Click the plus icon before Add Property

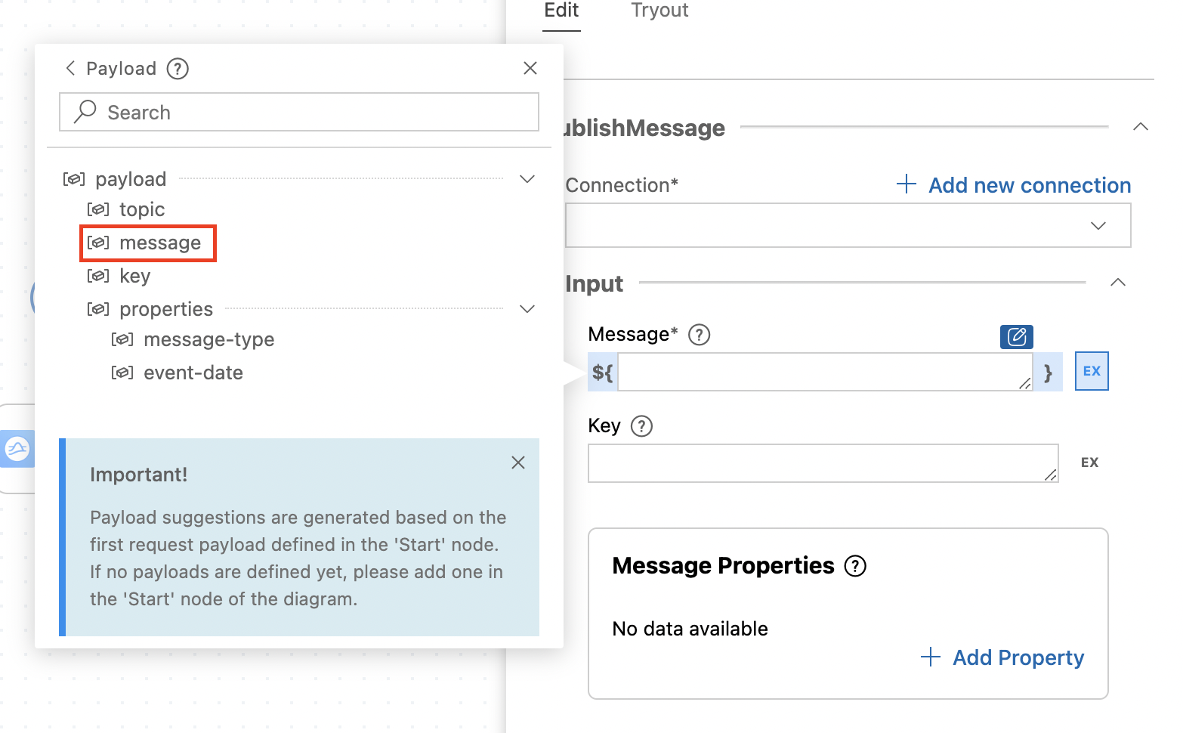[x=930, y=657]
